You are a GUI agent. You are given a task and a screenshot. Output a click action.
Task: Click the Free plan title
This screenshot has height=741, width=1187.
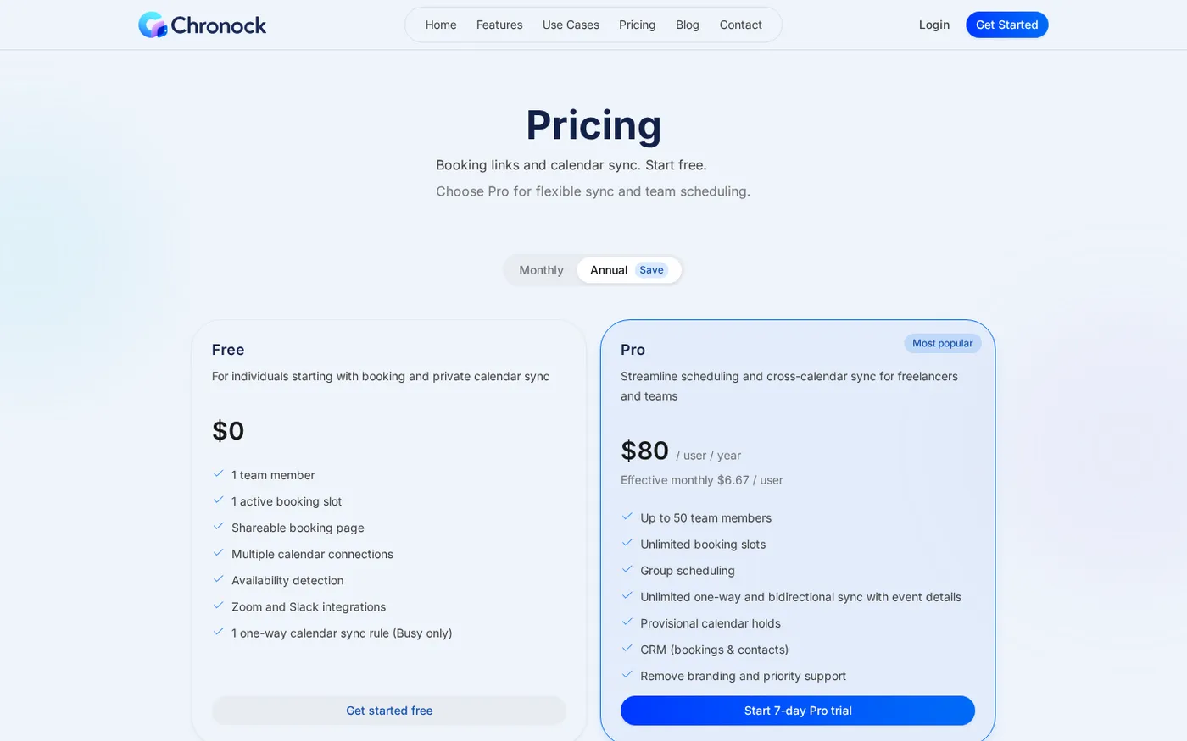coord(228,350)
